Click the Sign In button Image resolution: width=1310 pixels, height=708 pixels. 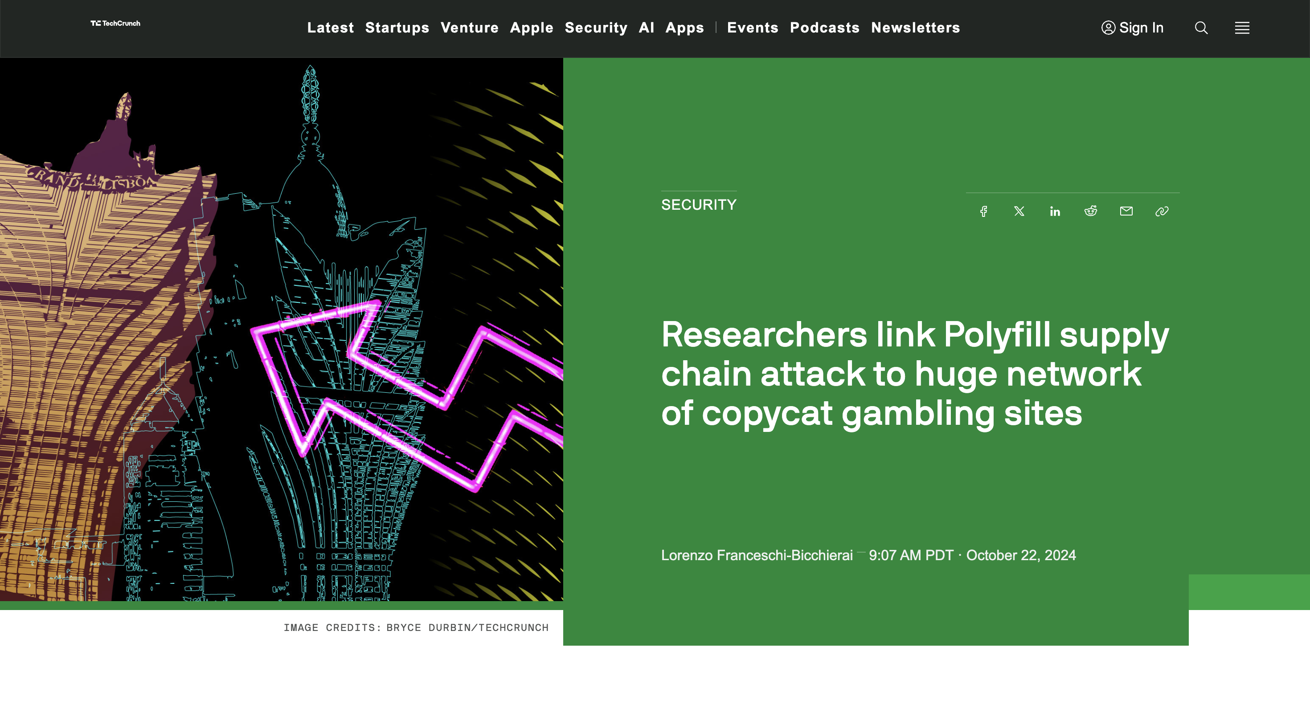(1132, 28)
